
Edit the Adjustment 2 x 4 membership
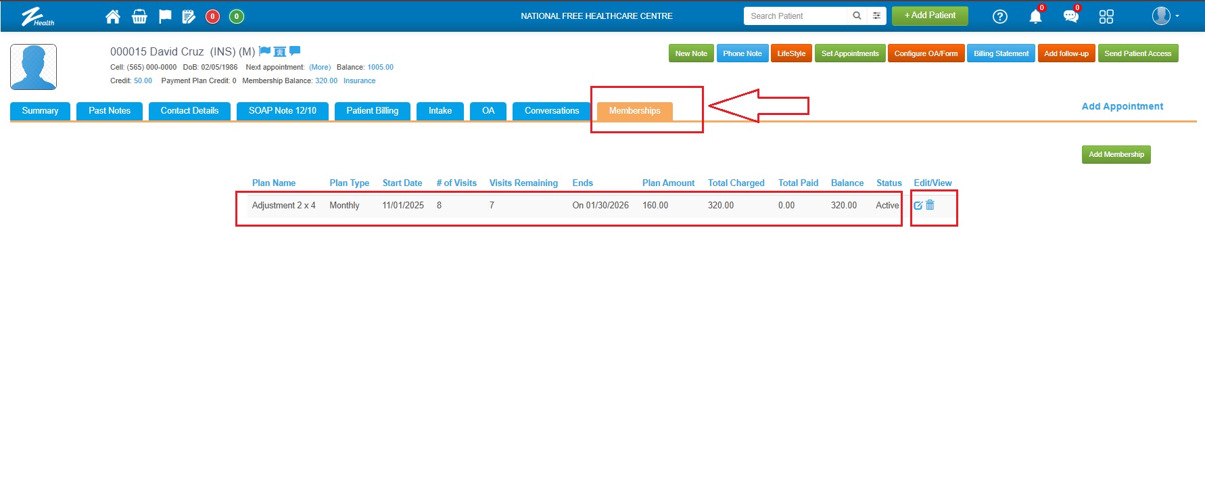click(x=918, y=205)
